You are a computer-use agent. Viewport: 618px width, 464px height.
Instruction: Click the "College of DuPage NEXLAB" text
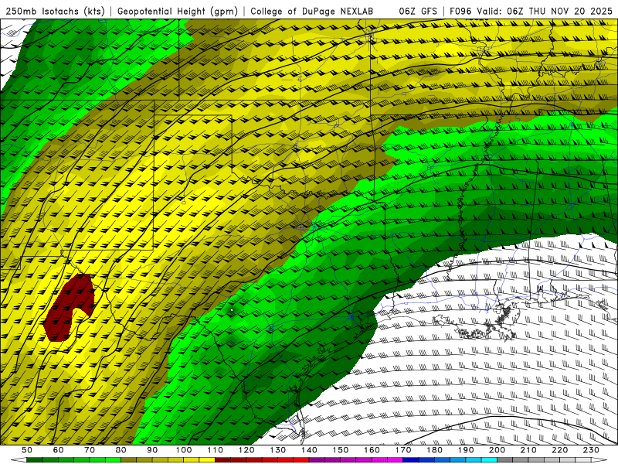point(312,12)
